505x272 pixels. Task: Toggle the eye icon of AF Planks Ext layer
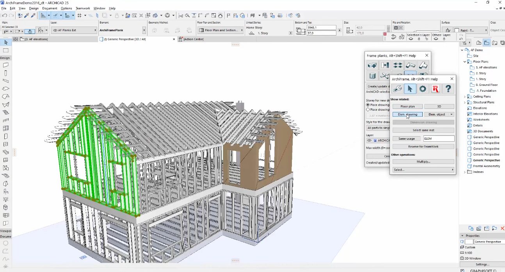pos(55,30)
